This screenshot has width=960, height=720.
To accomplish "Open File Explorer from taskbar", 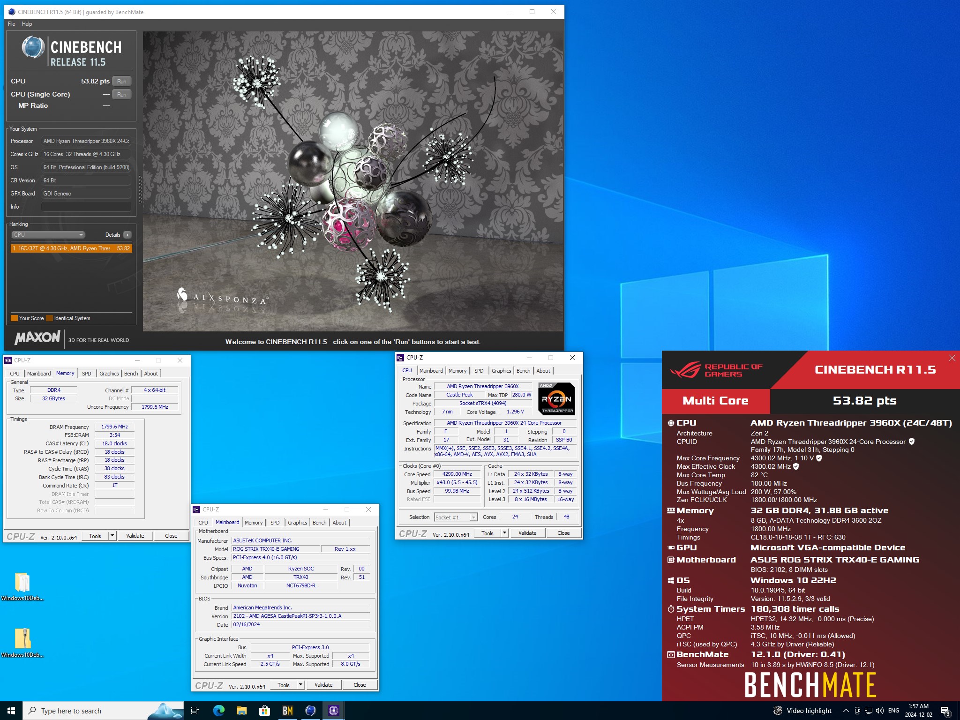I will point(241,711).
